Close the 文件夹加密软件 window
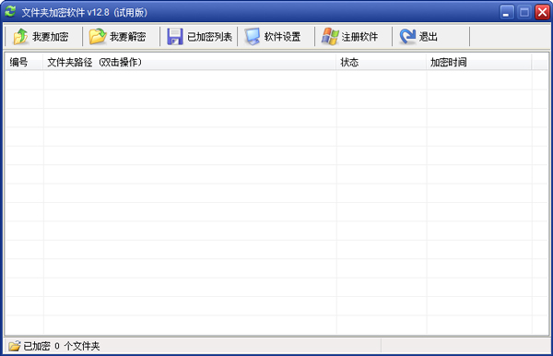This screenshot has width=553, height=356. [542, 12]
